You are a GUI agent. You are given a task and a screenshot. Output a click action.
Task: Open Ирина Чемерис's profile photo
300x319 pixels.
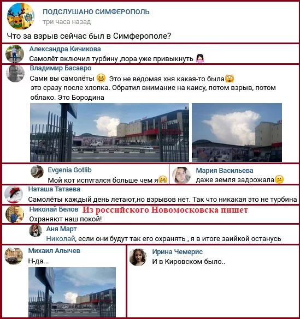138,257
